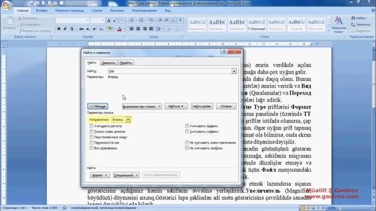Viewport: 376px width, 211px height.
Task: Click the sort icon in the paragraph group
Action: coord(174,21)
